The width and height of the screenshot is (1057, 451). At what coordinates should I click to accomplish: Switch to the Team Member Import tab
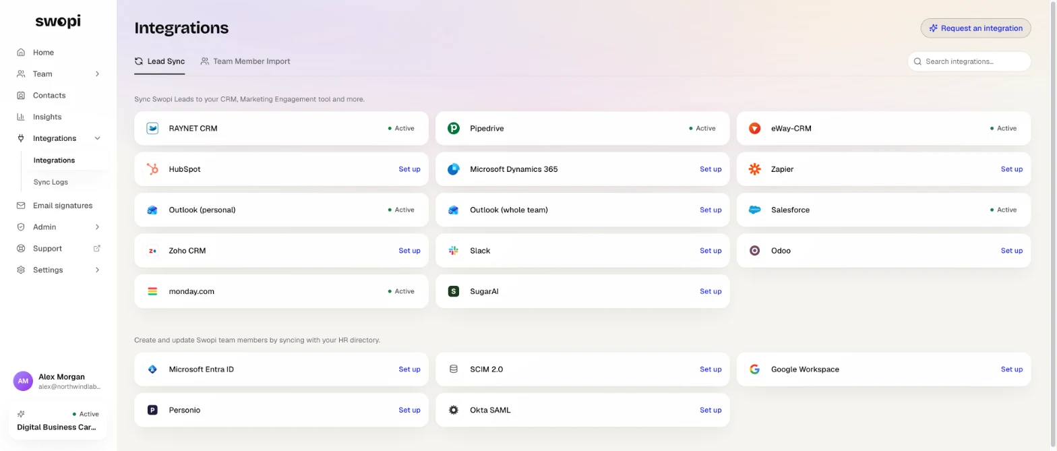tap(245, 61)
